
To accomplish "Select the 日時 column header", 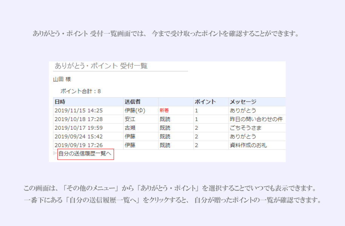I will pyautogui.click(x=60, y=102).
